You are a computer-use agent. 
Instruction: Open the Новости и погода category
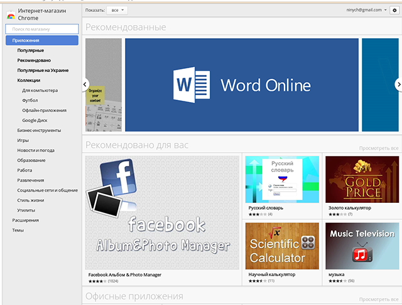pos(36,150)
